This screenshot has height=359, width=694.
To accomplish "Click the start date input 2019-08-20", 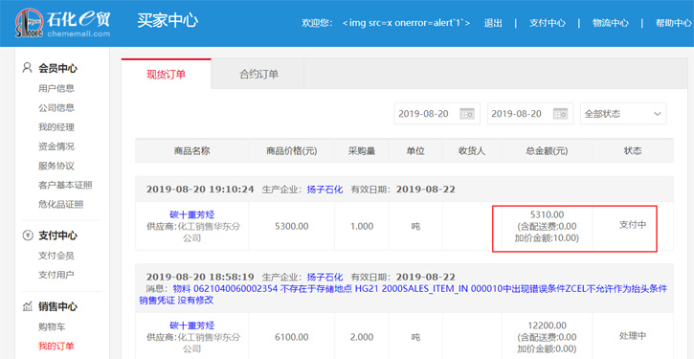I will [437, 114].
